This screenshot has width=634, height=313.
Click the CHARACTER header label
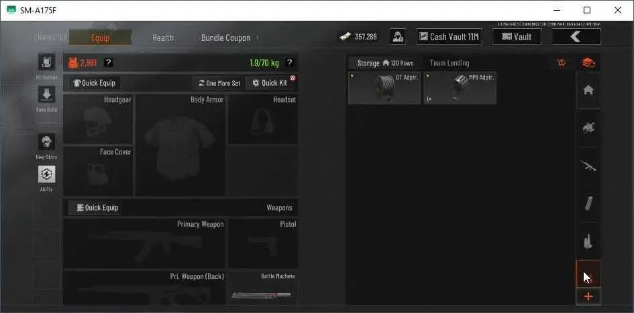50,37
